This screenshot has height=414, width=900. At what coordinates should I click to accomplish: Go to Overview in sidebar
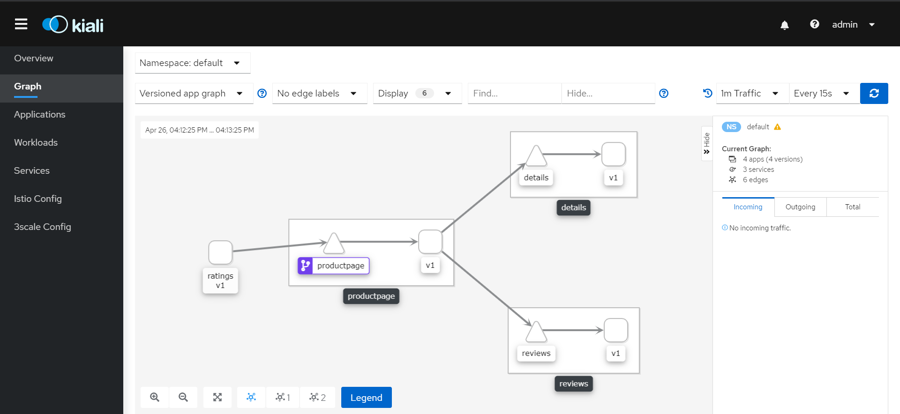tap(61, 58)
